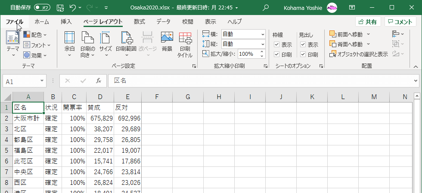422x193 pixels.
Task: Open the ファイル tab
Action: 15,22
